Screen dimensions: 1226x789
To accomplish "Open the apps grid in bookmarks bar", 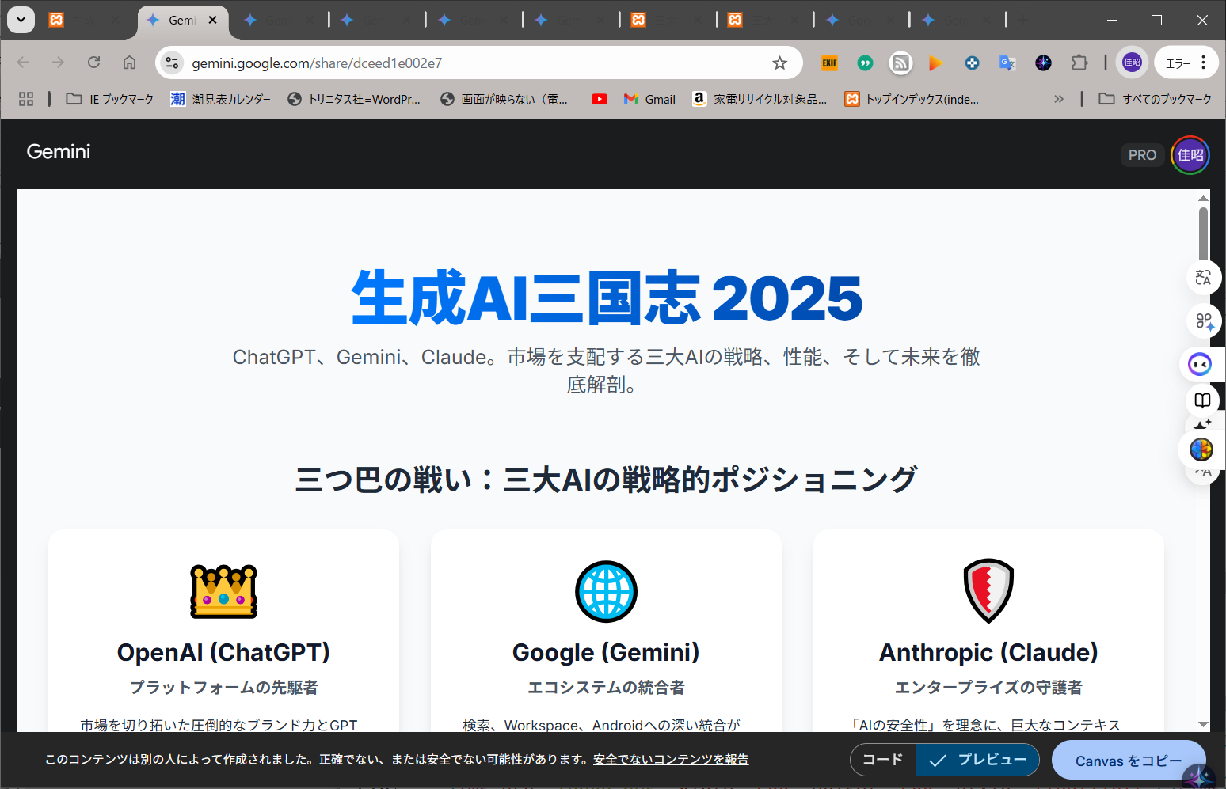I will [x=26, y=99].
